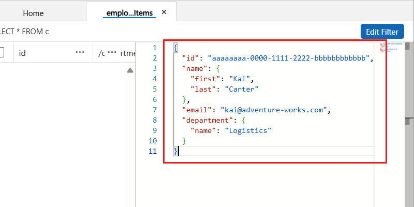Close the emplo...Items tab

164,12
